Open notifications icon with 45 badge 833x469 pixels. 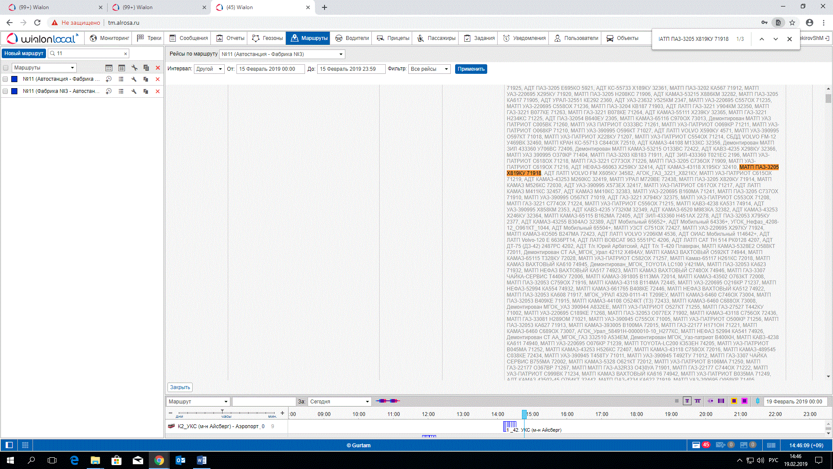696,445
